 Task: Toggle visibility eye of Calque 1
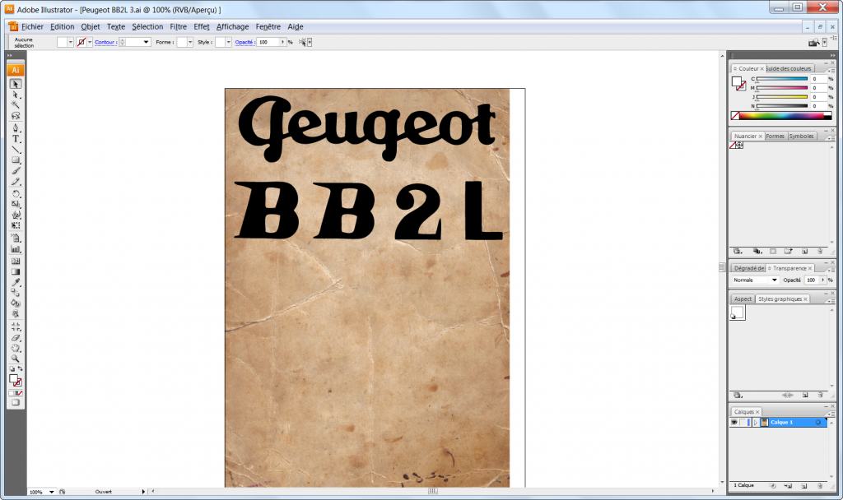point(734,423)
